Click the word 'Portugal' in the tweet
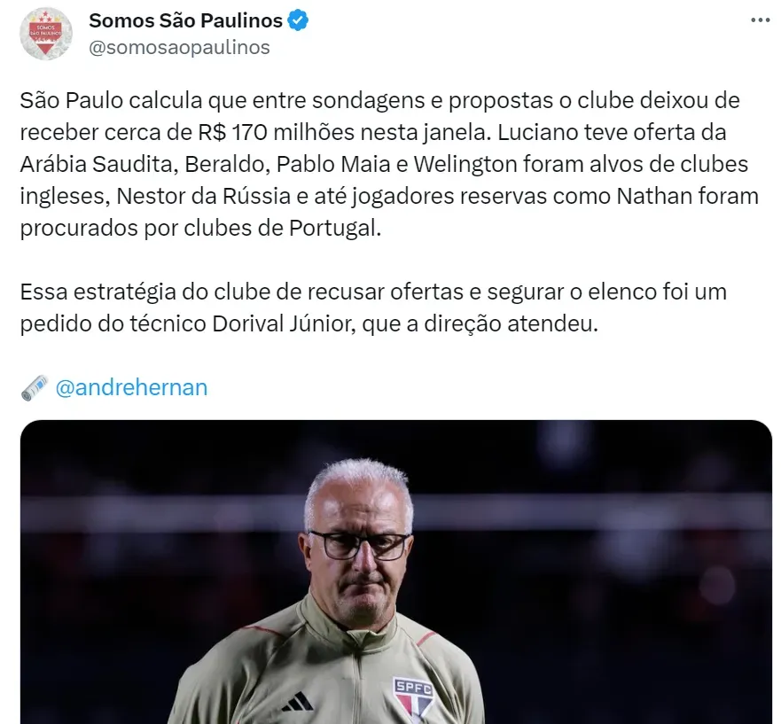Image resolution: width=781 pixels, height=724 pixels. point(335,229)
